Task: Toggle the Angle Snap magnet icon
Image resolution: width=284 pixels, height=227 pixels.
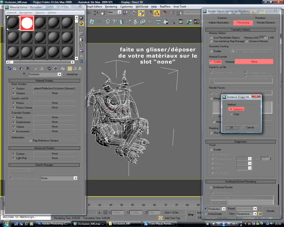Action: tap(156, 13)
